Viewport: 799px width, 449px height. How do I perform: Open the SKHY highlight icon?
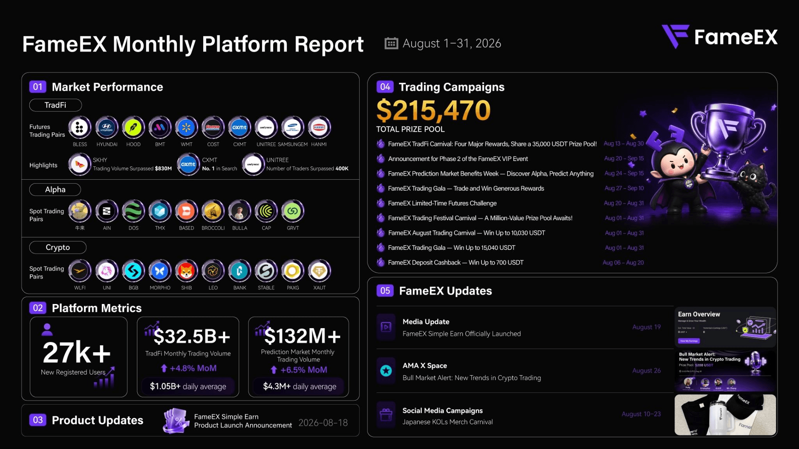[x=80, y=164]
